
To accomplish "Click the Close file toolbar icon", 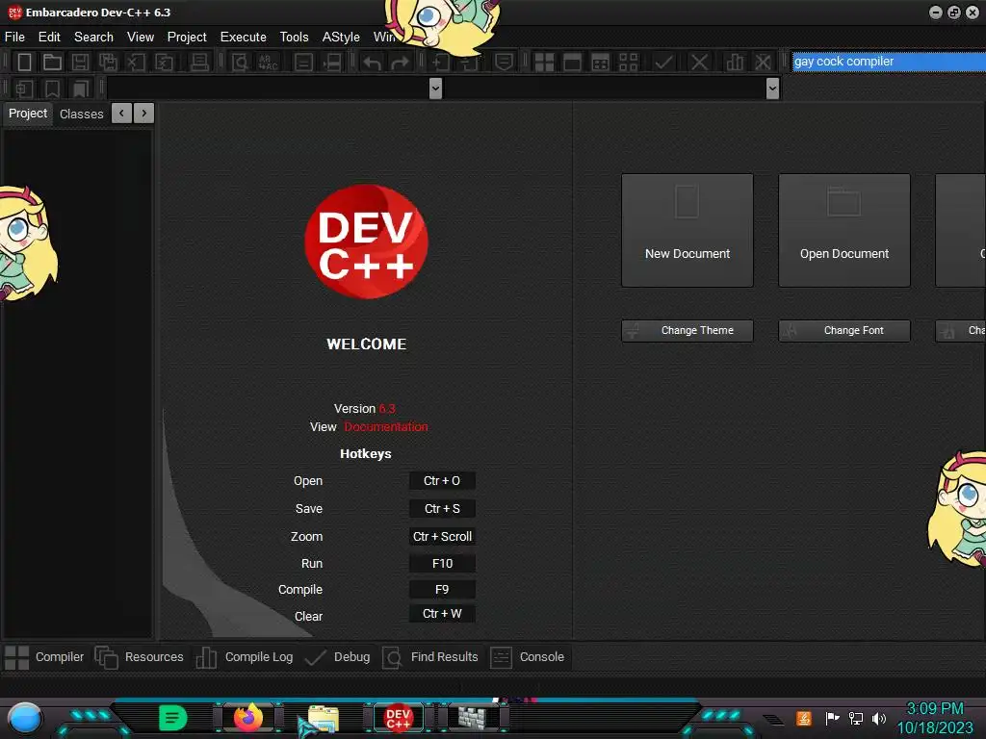I will tap(136, 63).
